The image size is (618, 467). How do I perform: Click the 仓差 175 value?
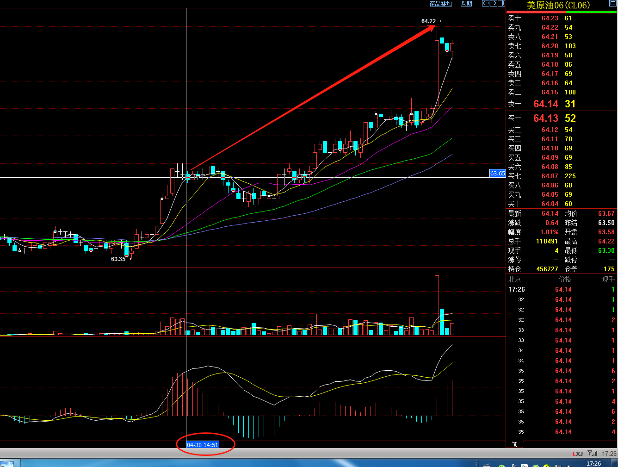click(609, 269)
